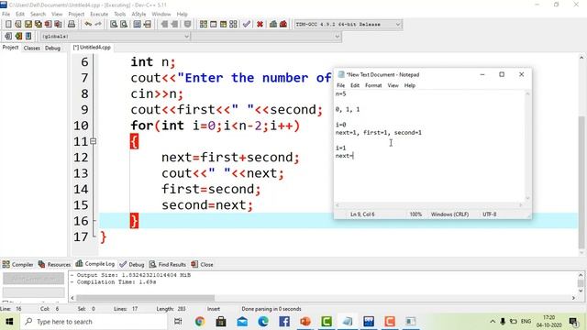The width and height of the screenshot is (587, 330).
Task: Open the File menu in Dev-C++
Action: coord(6,14)
